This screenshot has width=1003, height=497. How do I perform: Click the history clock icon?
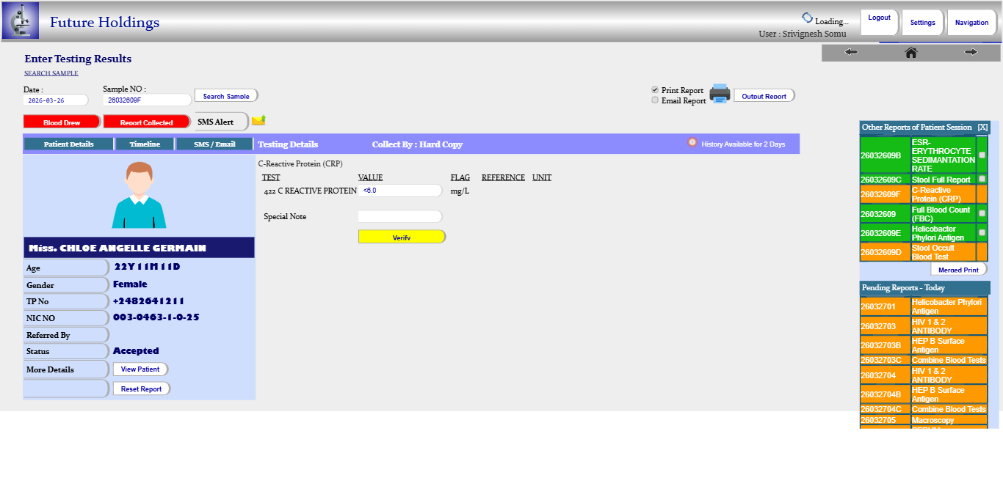pyautogui.click(x=692, y=143)
